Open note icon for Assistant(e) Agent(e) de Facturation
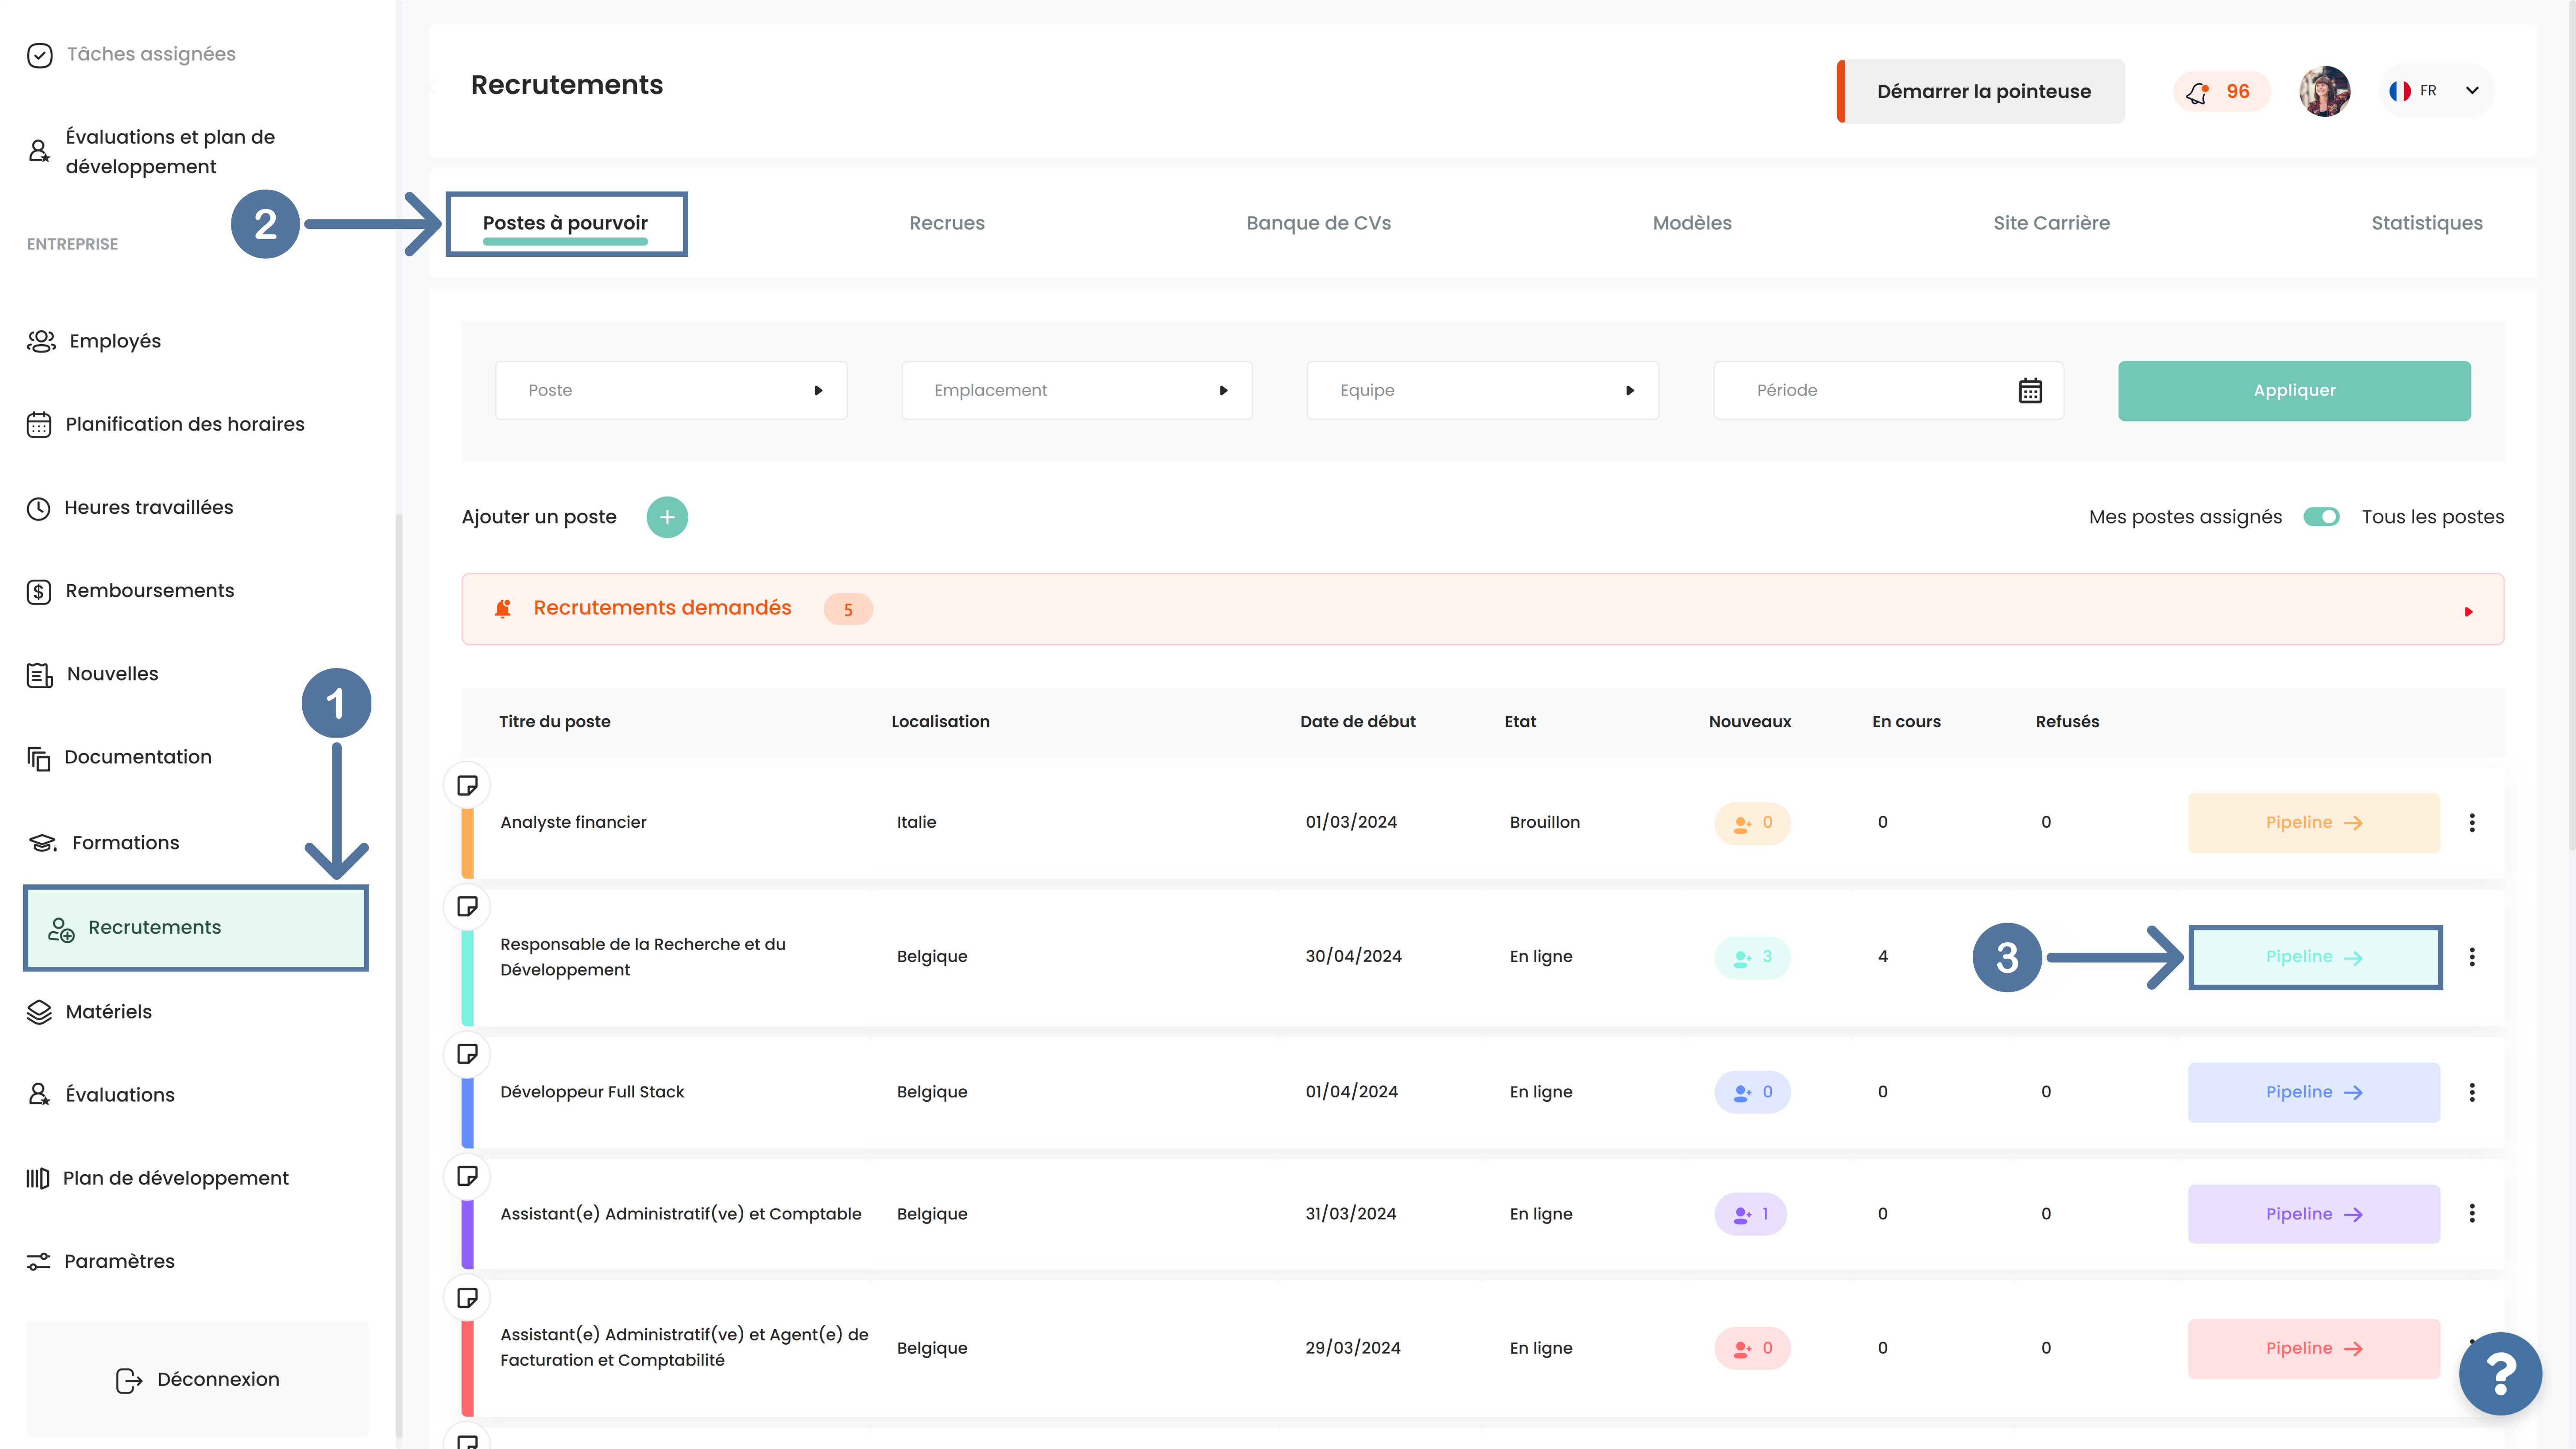The height and width of the screenshot is (1449, 2576). (467, 1297)
